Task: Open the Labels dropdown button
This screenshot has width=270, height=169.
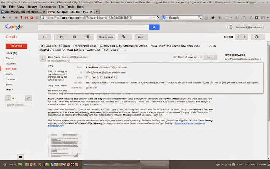Action: click(125, 37)
